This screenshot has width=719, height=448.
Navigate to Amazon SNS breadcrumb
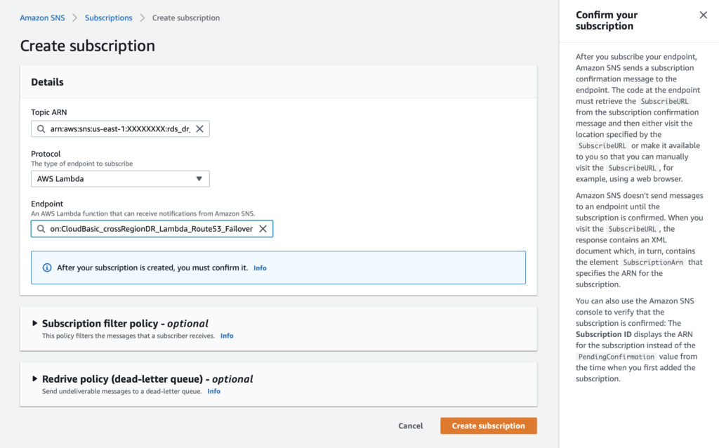(x=42, y=18)
